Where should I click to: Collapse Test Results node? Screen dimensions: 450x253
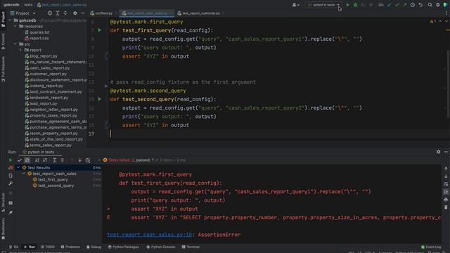click(x=18, y=167)
